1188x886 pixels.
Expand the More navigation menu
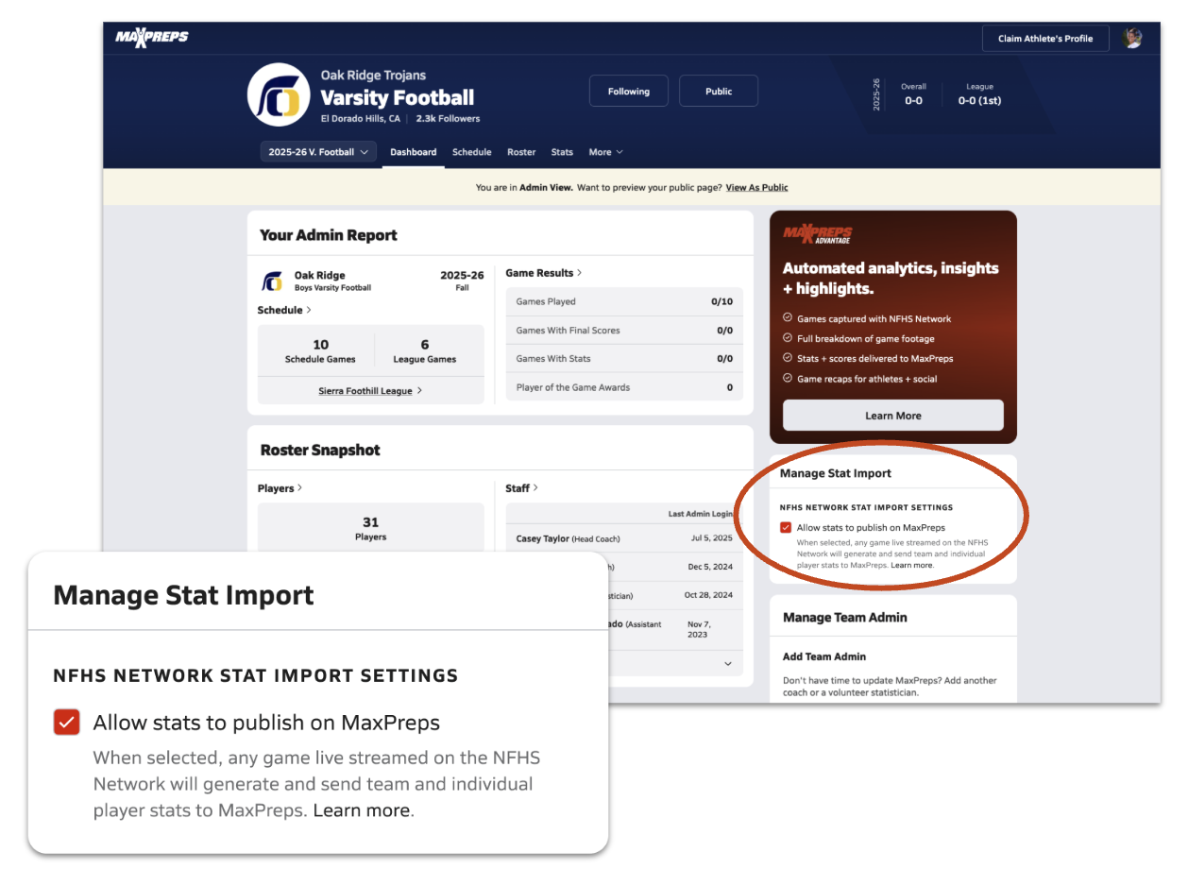click(x=605, y=152)
